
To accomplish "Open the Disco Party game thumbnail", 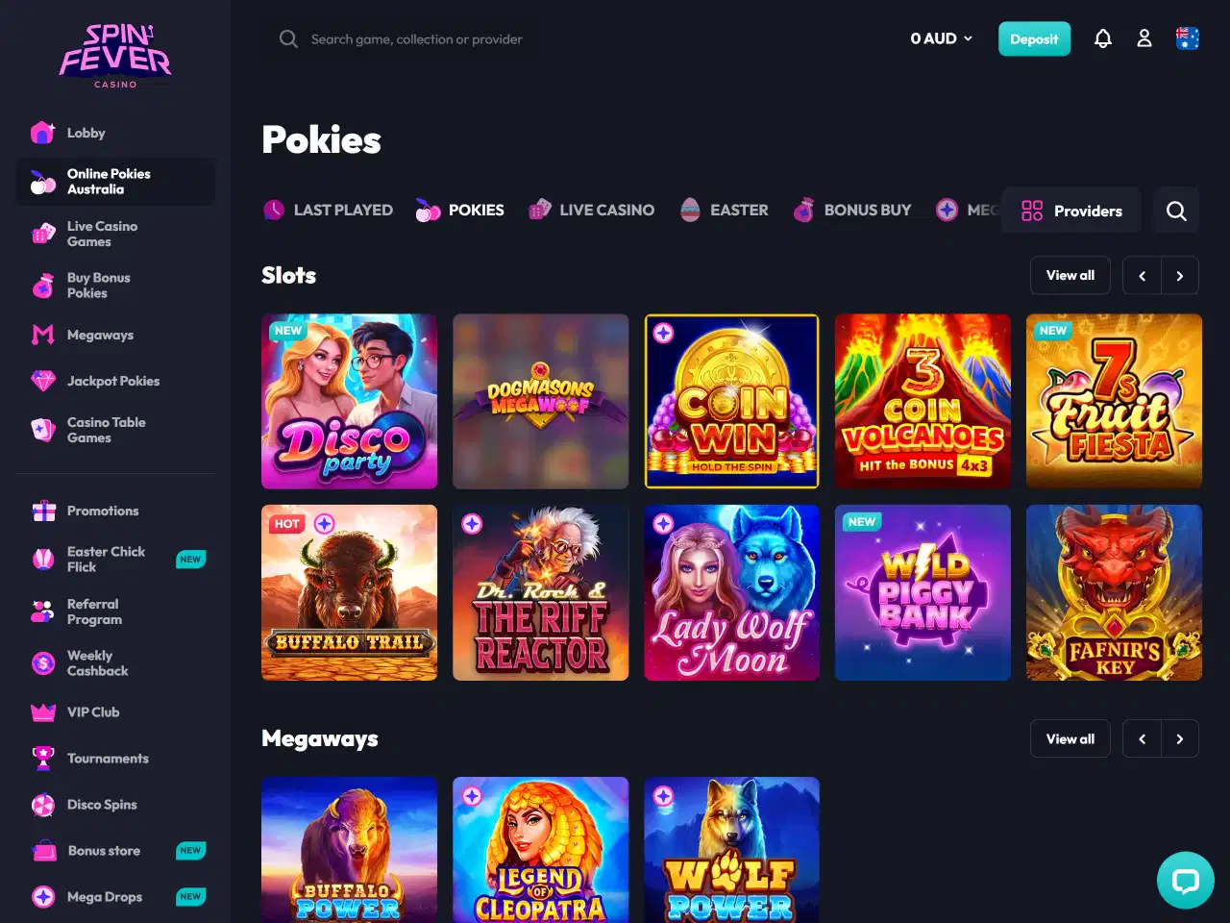I will click(350, 402).
